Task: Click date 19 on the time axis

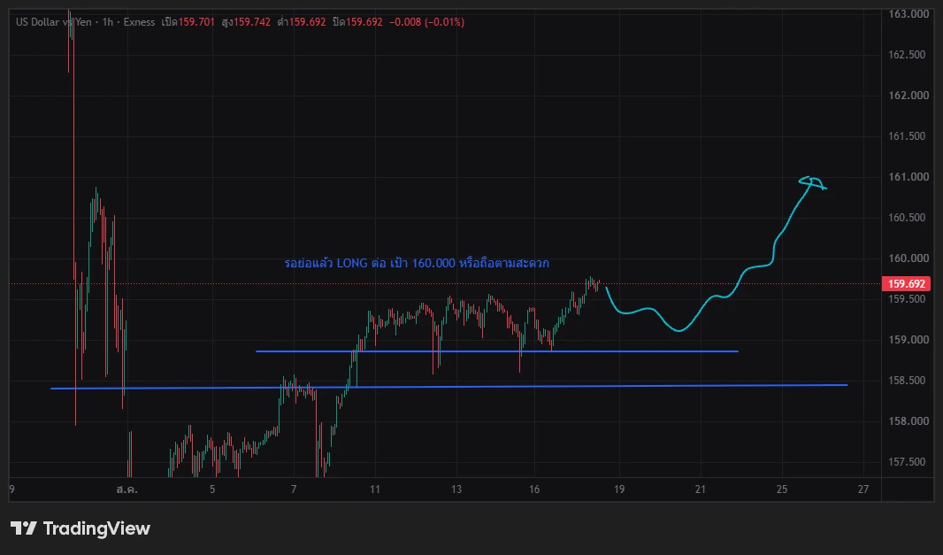Action: tap(619, 489)
